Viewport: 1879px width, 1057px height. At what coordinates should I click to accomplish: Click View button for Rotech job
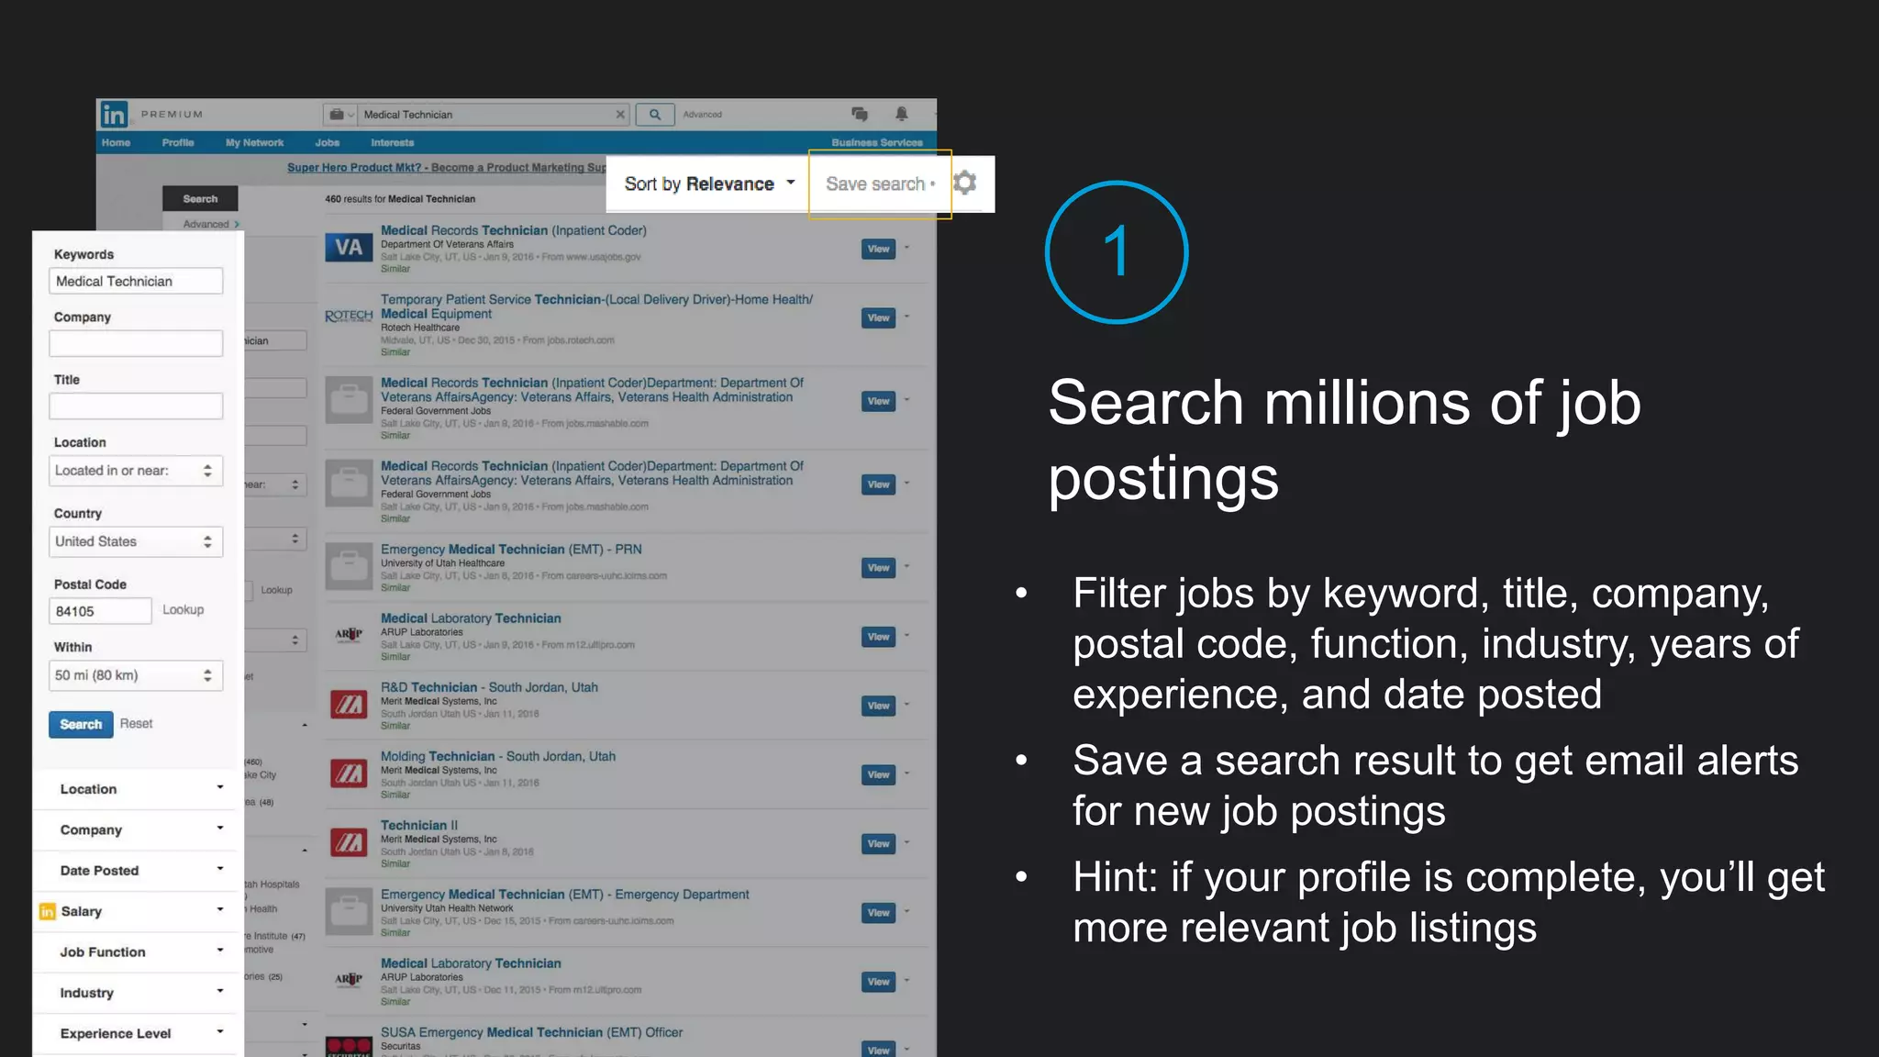[x=878, y=318]
